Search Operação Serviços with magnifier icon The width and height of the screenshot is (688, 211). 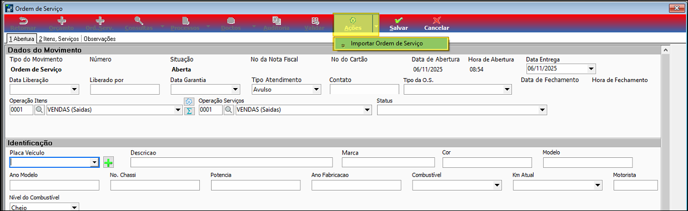tap(228, 110)
